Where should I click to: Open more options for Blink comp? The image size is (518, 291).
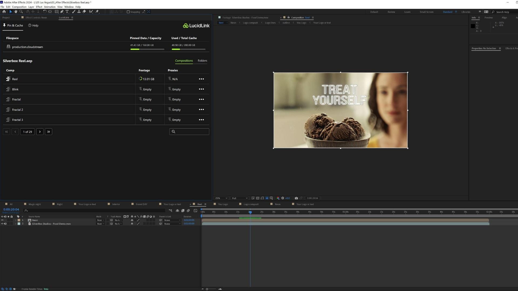(201, 89)
